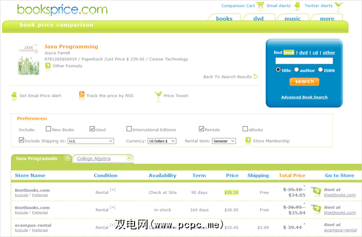Click Set Email Price Alert text

point(41,96)
